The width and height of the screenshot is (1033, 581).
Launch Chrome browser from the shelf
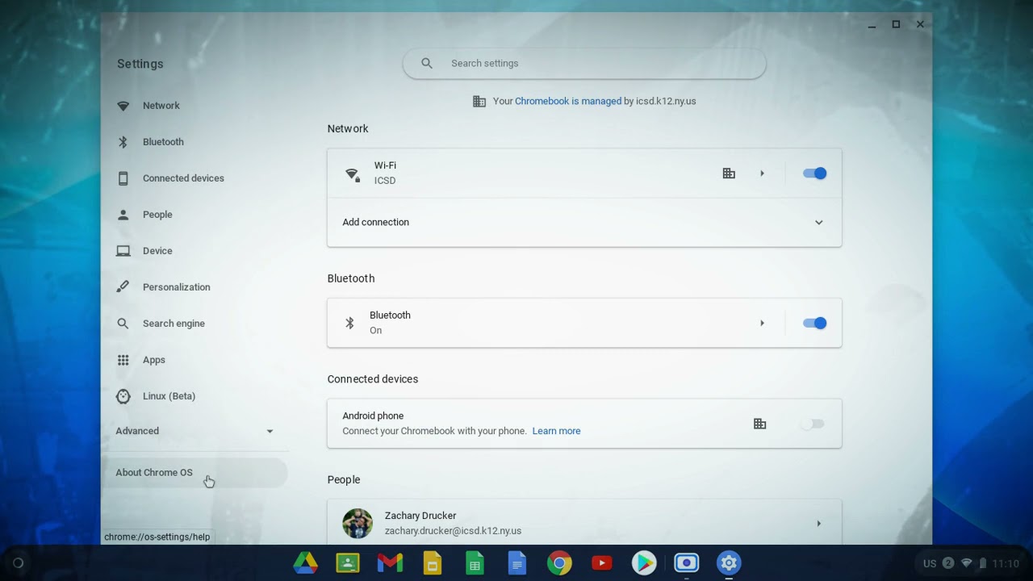tap(559, 563)
